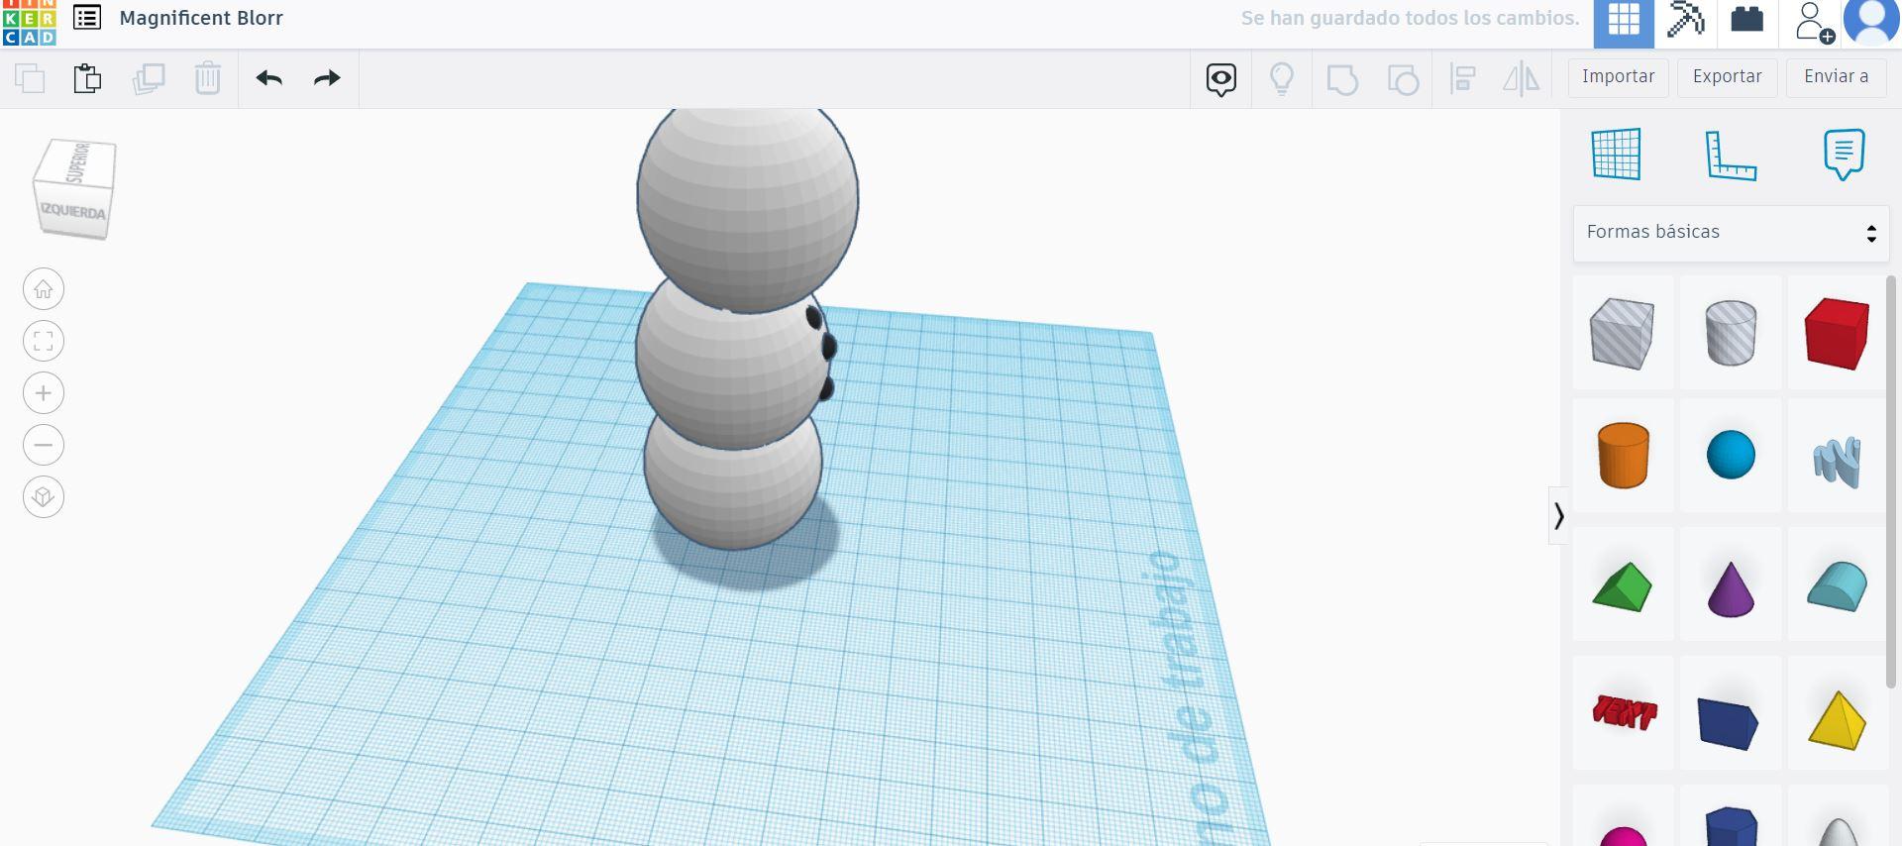
Task: Zoom out with the minus button
Action: click(44, 445)
